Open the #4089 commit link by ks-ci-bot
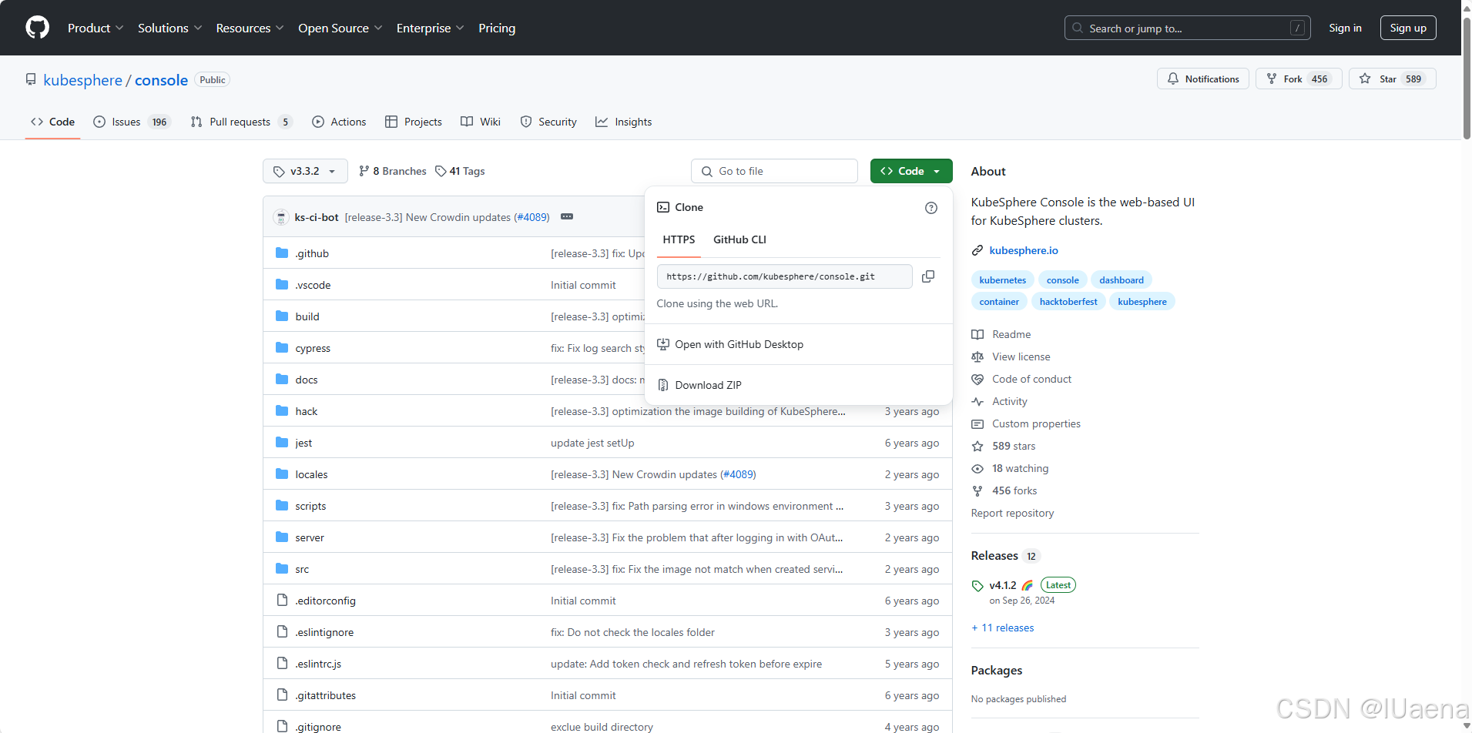 pyautogui.click(x=531, y=217)
